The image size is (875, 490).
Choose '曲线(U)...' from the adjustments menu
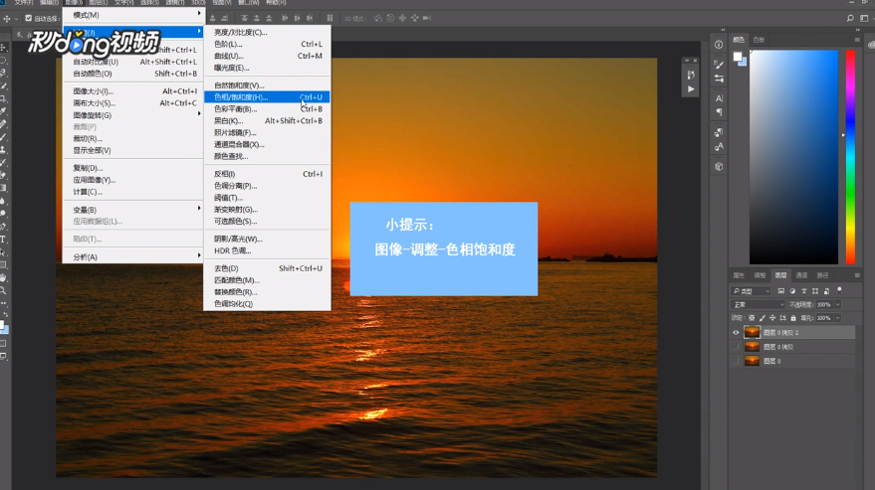[x=268, y=56]
